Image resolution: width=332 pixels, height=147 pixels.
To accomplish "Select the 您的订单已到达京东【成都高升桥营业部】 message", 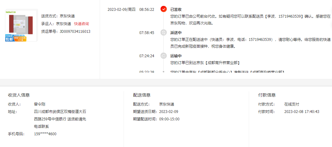I will (x=205, y=63).
